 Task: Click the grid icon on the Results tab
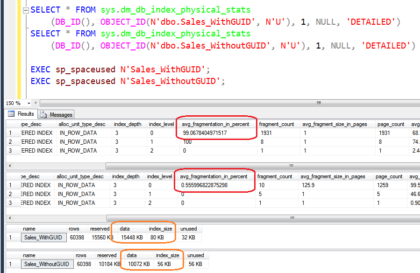tap(10, 114)
